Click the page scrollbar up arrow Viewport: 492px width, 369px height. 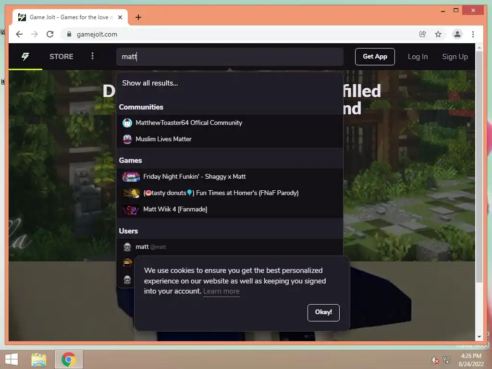(479, 48)
